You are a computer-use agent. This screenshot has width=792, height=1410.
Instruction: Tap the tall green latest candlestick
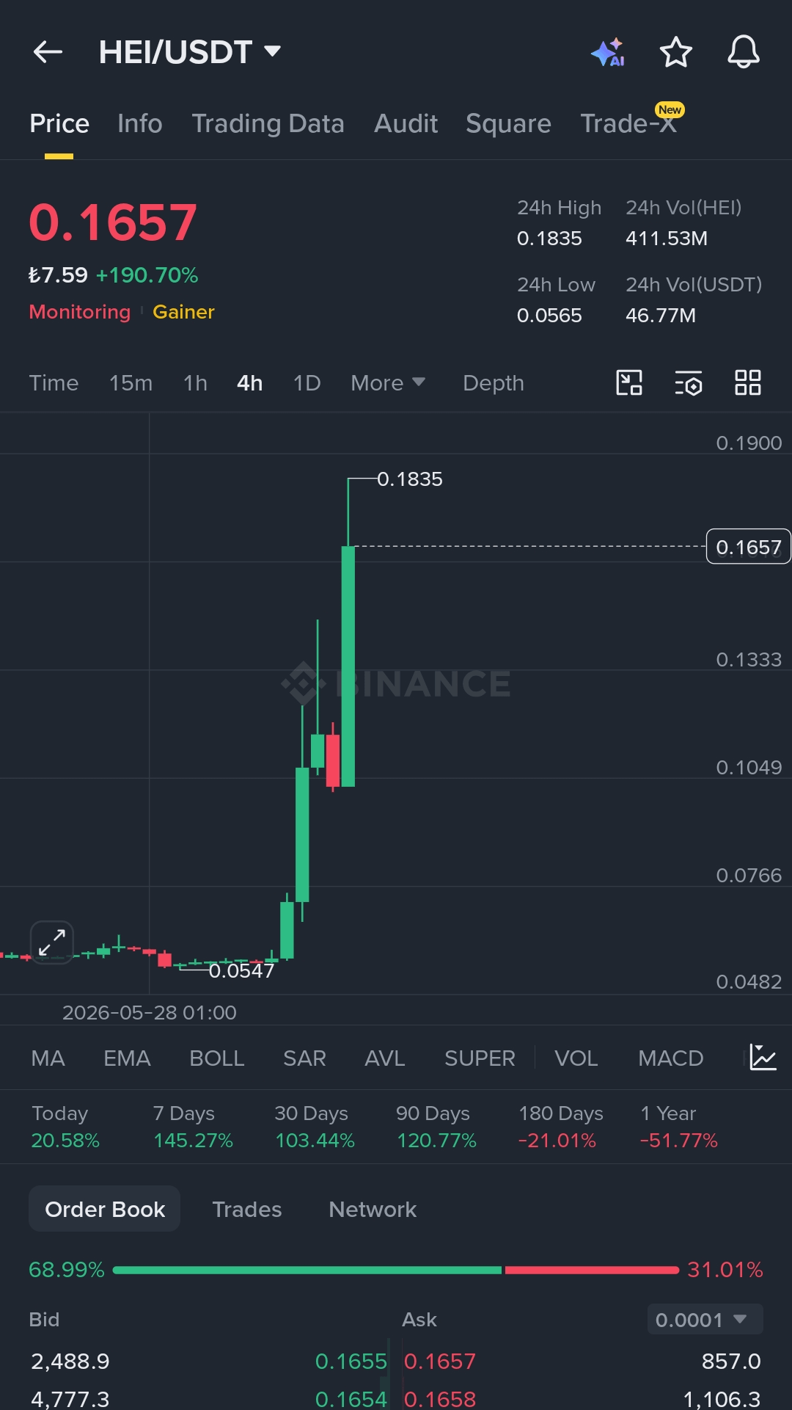348,666
